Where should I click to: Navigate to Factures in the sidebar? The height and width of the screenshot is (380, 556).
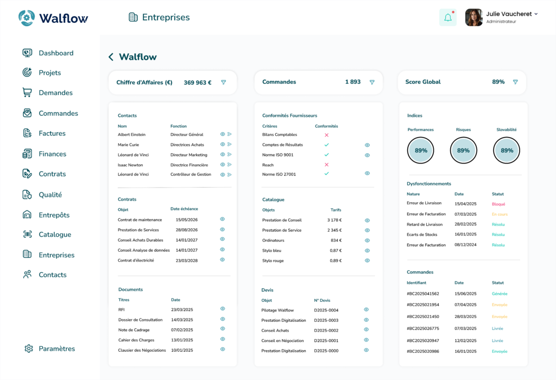pos(52,134)
